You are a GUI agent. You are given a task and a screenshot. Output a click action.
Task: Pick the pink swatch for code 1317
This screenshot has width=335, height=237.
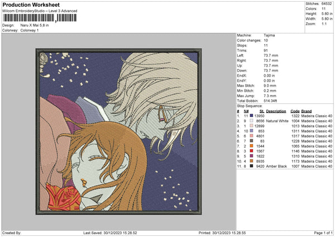point(251,136)
